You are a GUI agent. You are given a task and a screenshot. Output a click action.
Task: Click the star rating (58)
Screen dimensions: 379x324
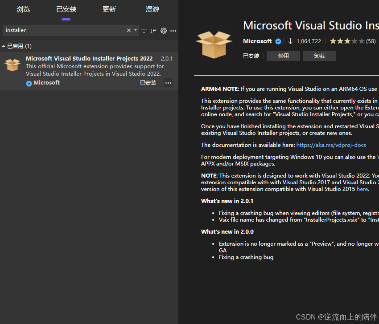[x=353, y=41]
